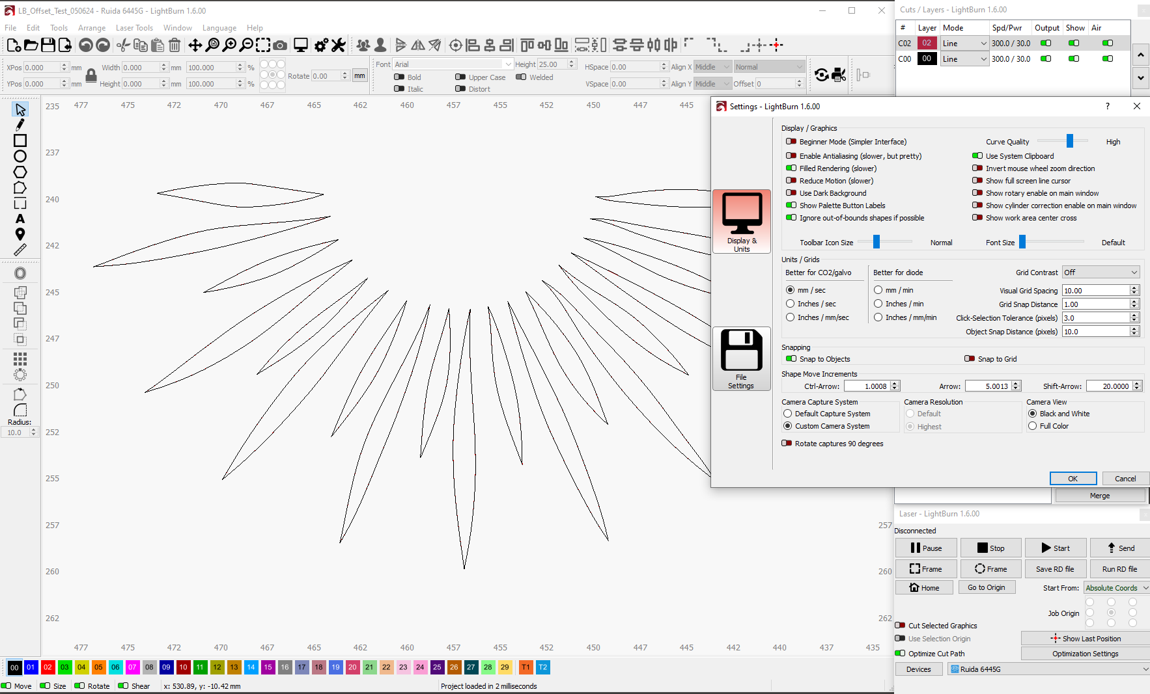Open Align X Middle dropdown
The image size is (1150, 694).
tap(712, 67)
